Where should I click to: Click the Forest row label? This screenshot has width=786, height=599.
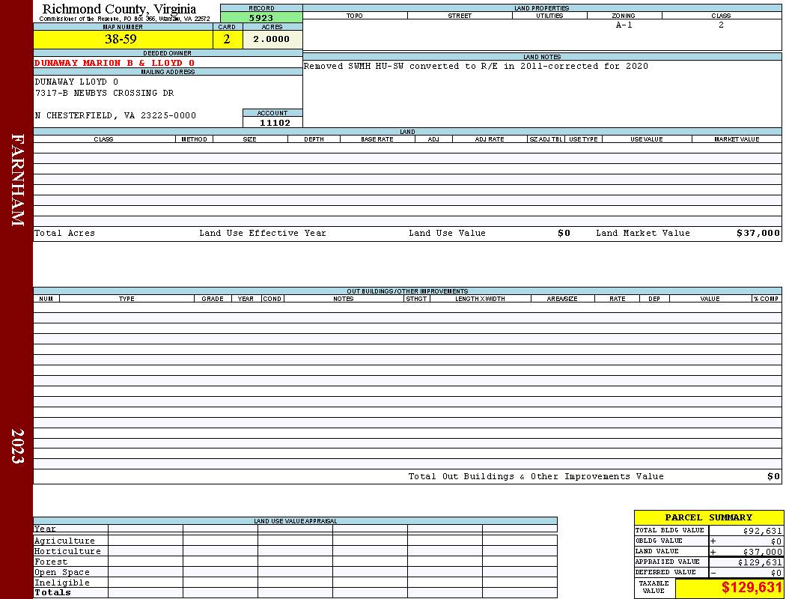[51, 562]
